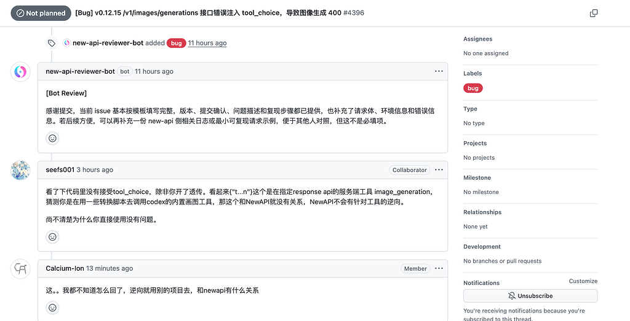Image resolution: width=630 pixels, height=321 pixels.
Task: Click the Type sidebar heading
Action: point(470,109)
